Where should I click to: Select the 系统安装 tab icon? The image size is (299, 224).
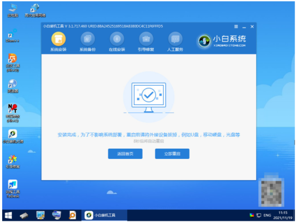click(58, 39)
